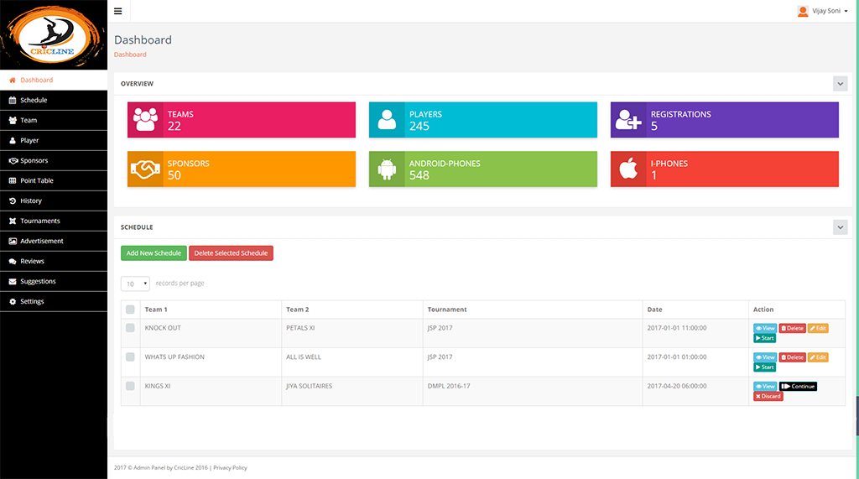Start the WHATS UP FASHION match
Image resolution: width=859 pixels, height=479 pixels.
[x=764, y=367]
